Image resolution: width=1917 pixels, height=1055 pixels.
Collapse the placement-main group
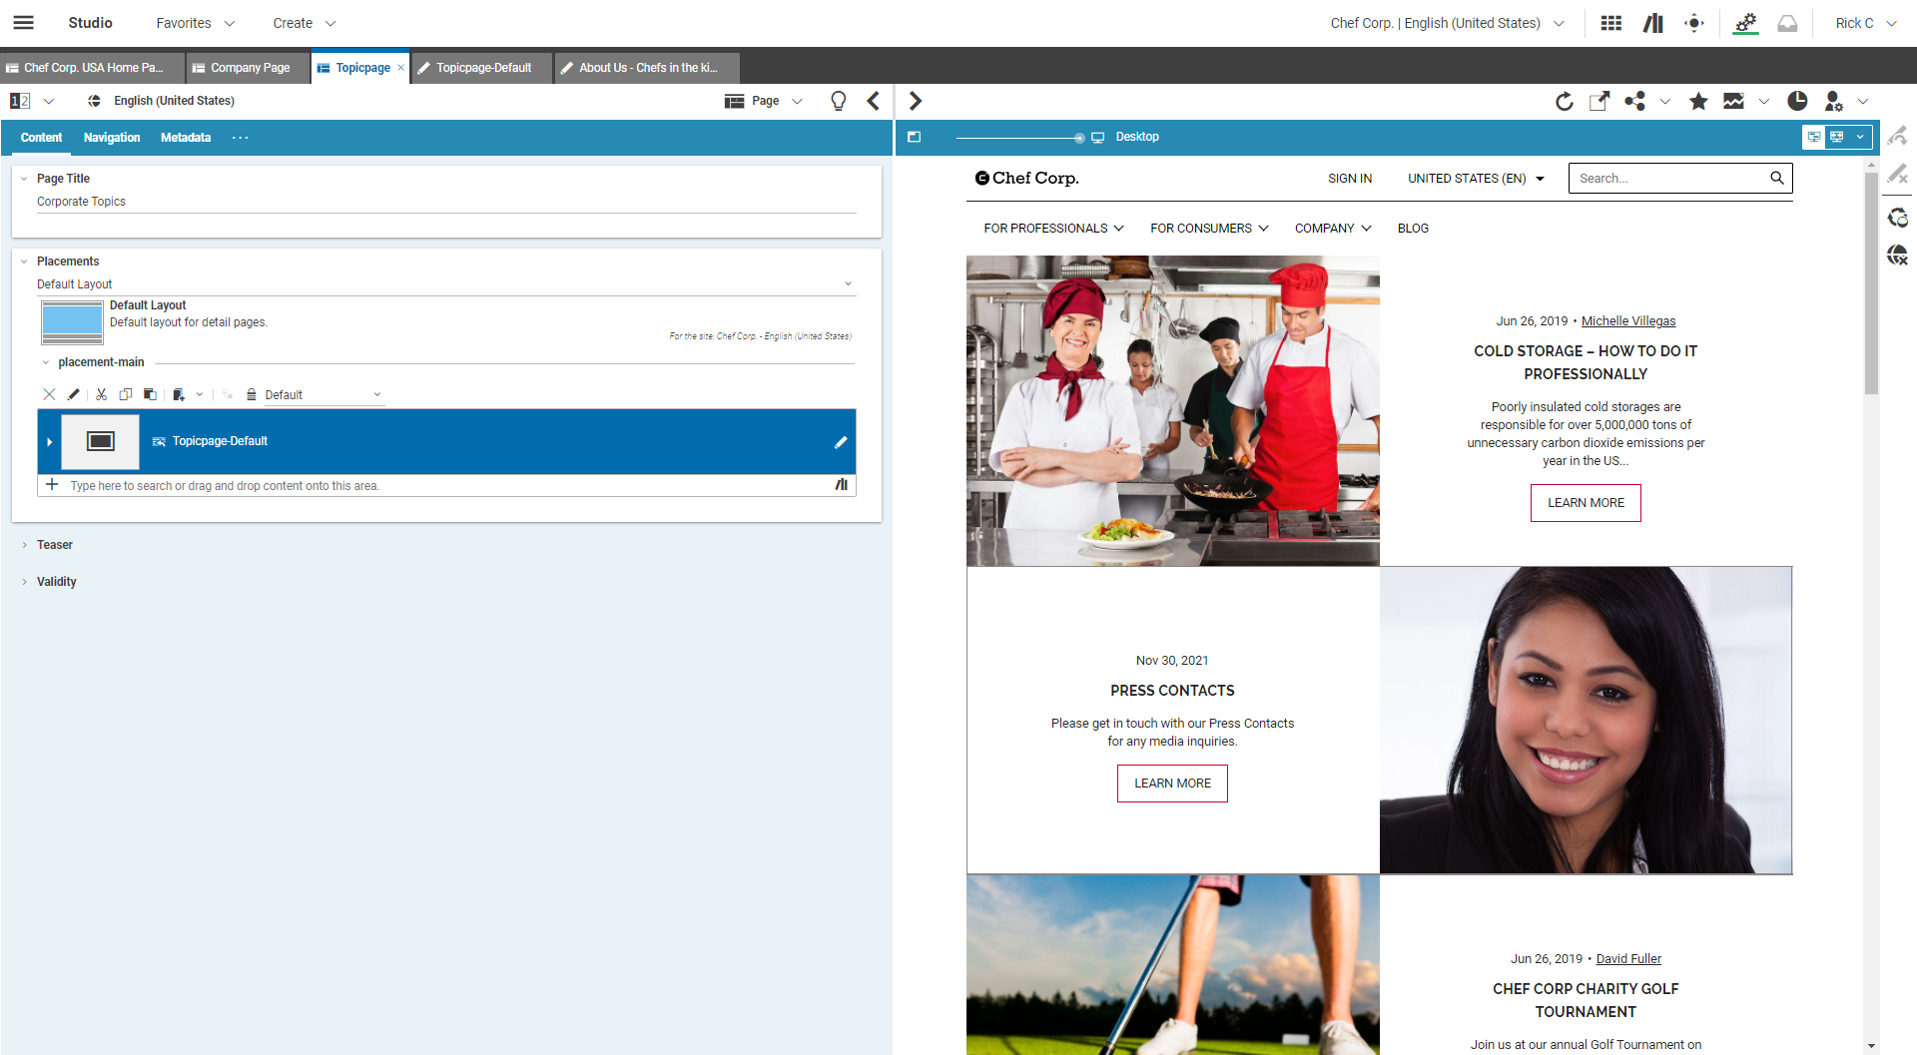pos(45,362)
